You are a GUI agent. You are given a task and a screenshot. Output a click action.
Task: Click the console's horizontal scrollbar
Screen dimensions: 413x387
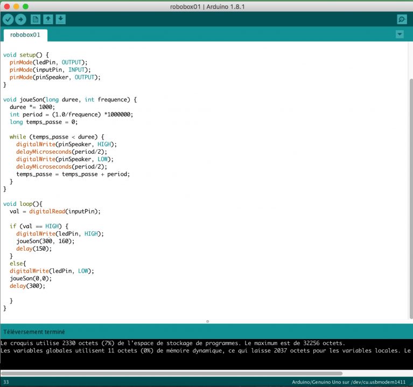click(172, 373)
